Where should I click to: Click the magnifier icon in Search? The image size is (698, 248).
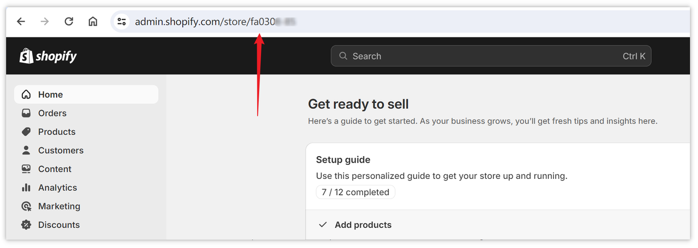(x=343, y=56)
